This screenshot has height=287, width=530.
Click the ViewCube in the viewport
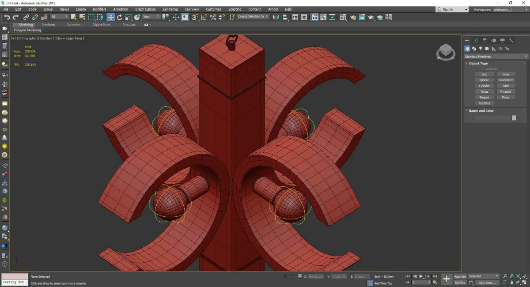click(446, 52)
